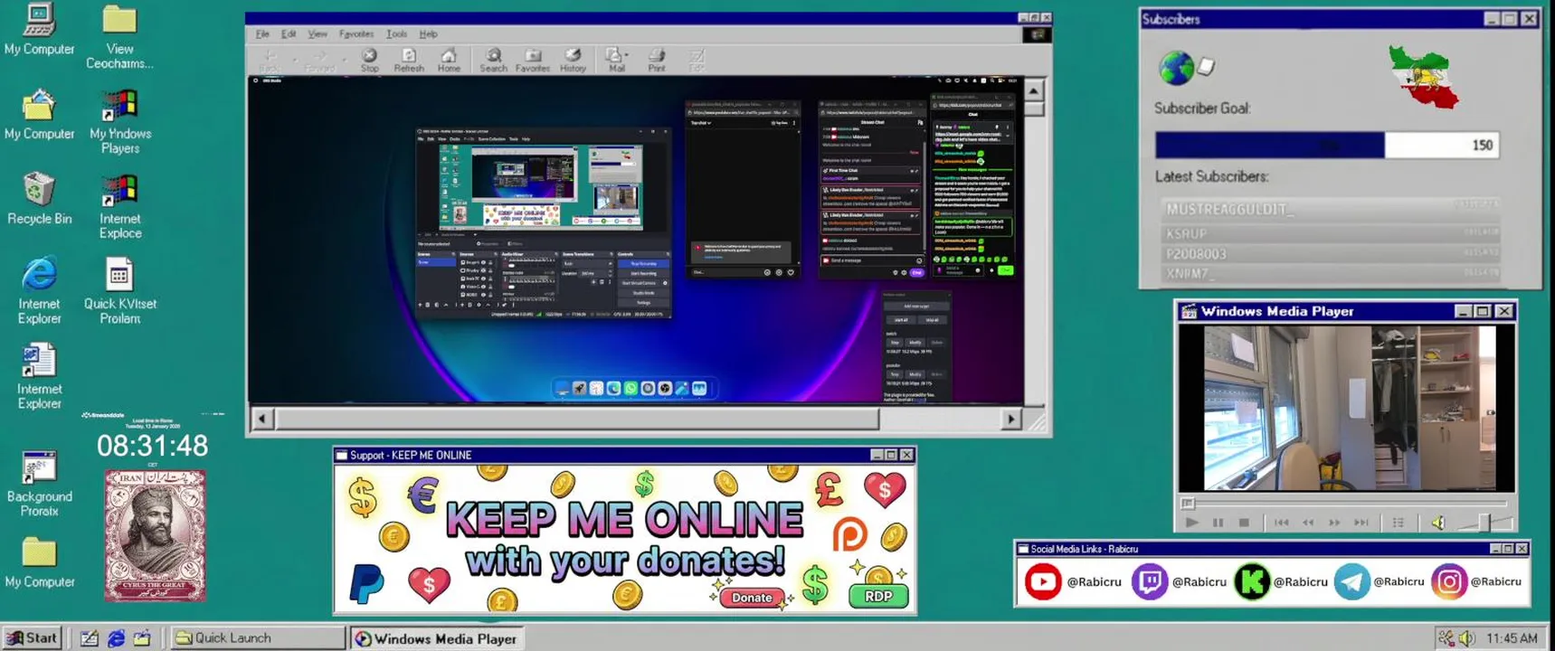Image resolution: width=1555 pixels, height=651 pixels.
Task: Open the Edit menu
Action: (289, 34)
